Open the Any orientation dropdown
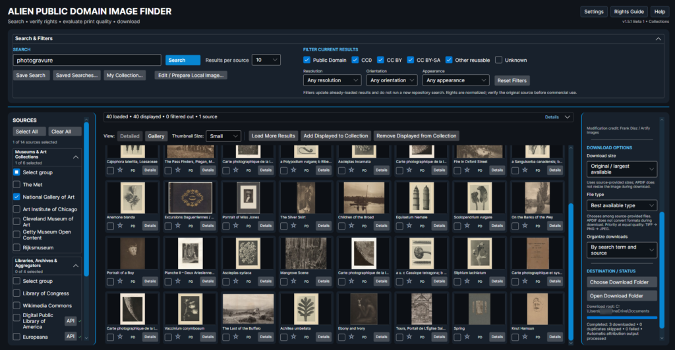This screenshot has height=350, width=675. 392,80
